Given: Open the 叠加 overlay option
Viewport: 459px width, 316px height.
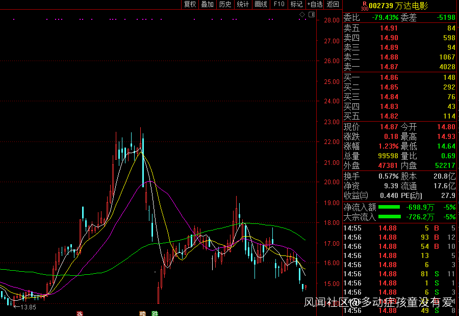Looking at the screenshot, I should coord(207,5).
